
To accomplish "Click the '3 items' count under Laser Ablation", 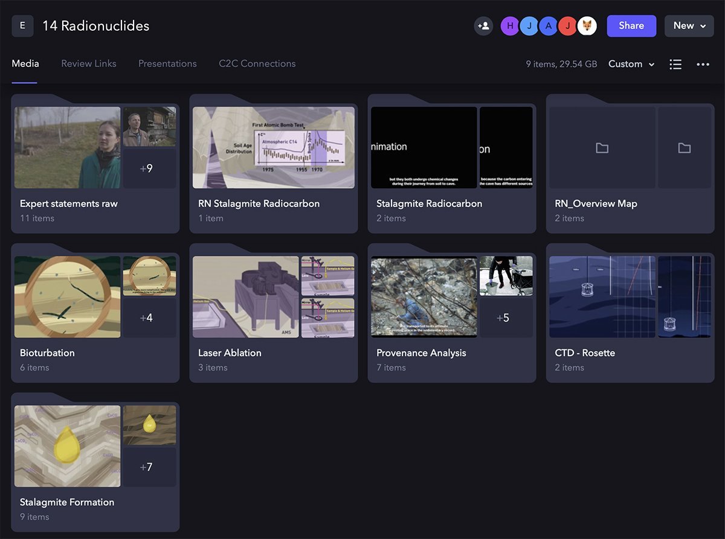I will pyautogui.click(x=213, y=368).
